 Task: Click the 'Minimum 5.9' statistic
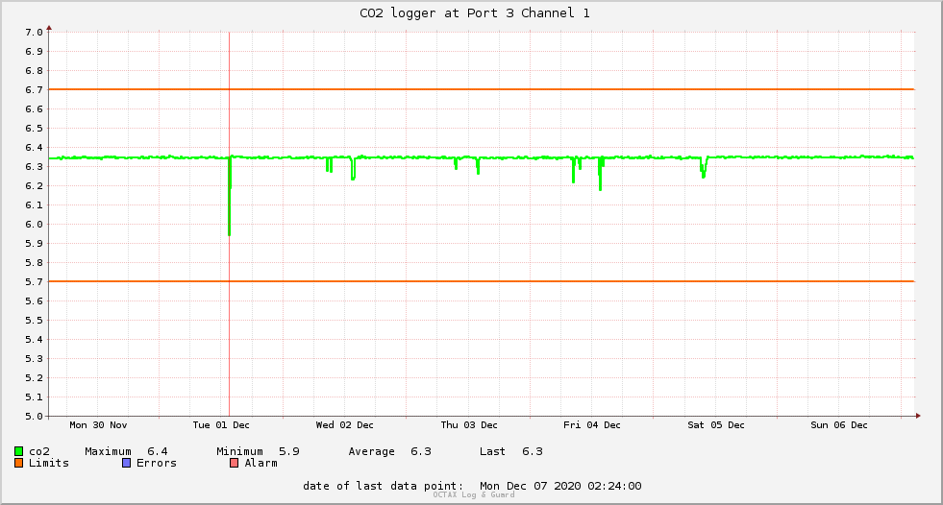click(258, 451)
